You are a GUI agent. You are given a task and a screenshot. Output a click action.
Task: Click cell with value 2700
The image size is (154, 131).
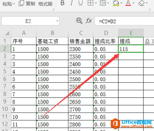pos(81,109)
